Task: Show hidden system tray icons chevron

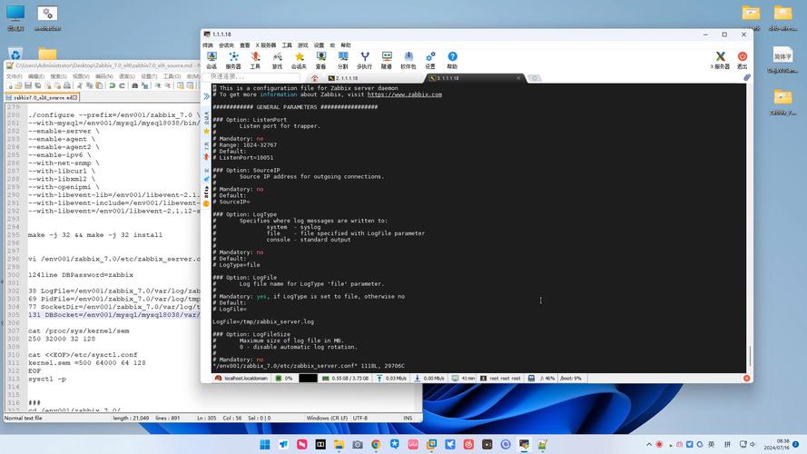Action: tap(649, 444)
